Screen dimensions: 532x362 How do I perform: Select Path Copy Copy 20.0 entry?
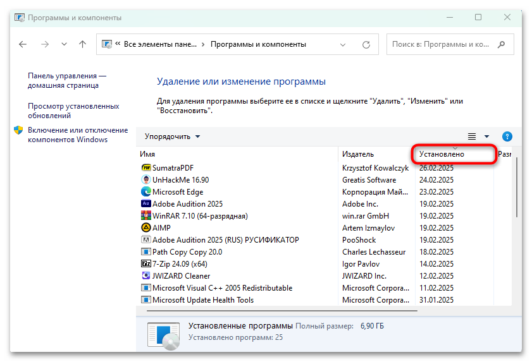pyautogui.click(x=187, y=252)
